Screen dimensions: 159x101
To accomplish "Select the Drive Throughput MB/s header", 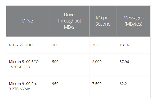I will [69, 21].
